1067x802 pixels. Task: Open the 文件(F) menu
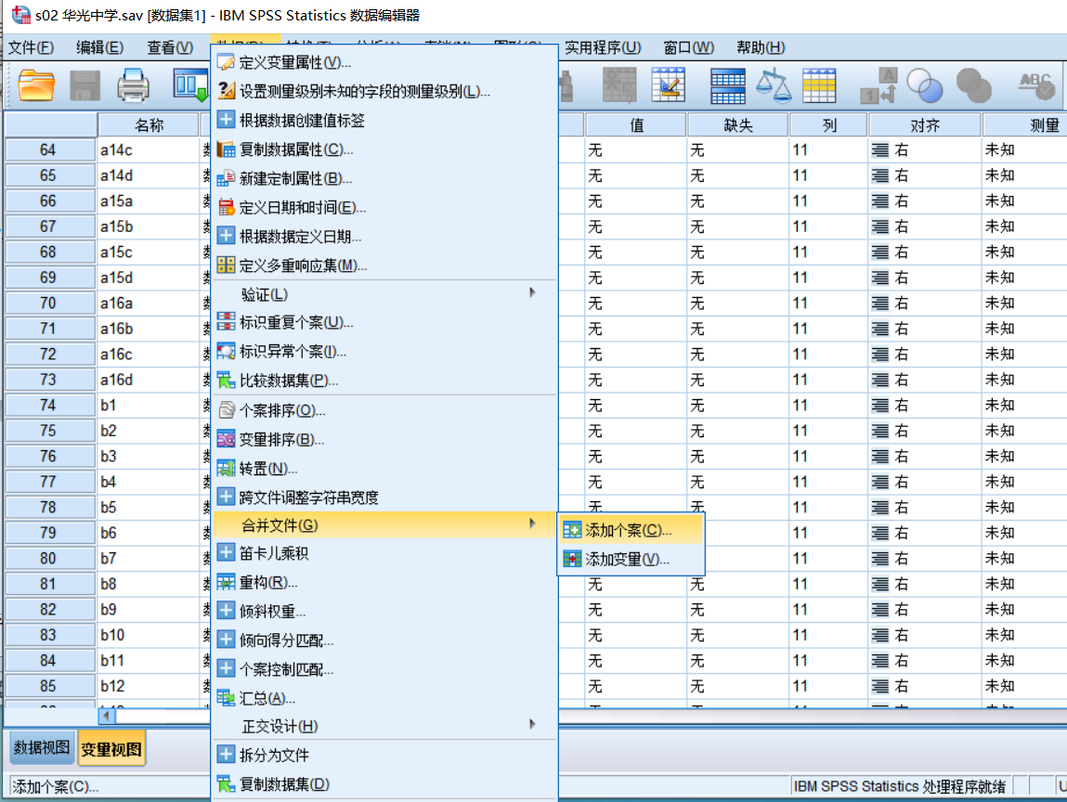point(32,47)
